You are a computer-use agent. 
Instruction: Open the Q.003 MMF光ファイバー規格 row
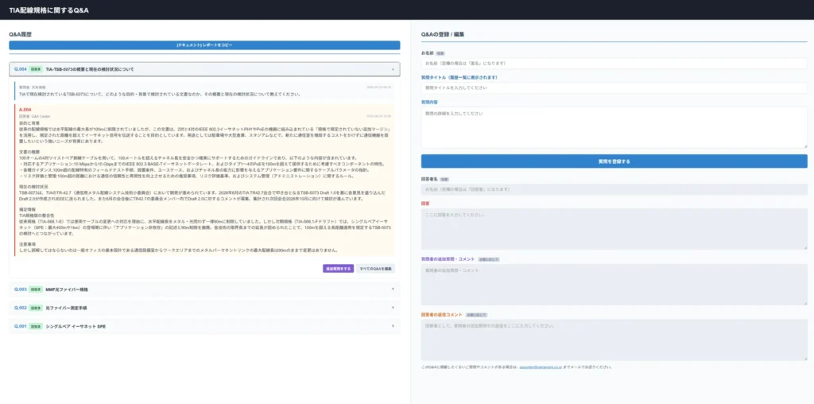pyautogui.click(x=204, y=289)
